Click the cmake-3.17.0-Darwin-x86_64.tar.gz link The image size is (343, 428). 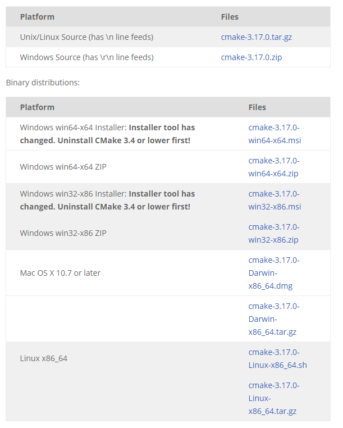pos(274,319)
